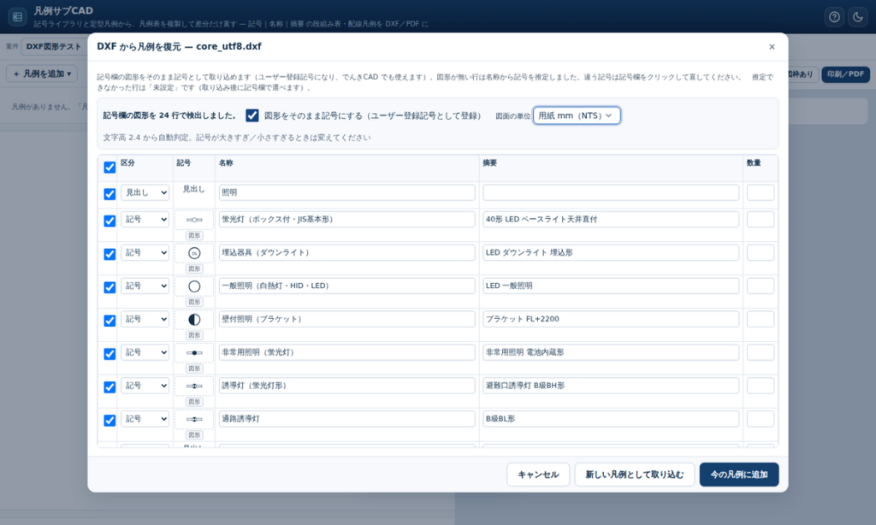Click キャンセル button

tap(538, 475)
